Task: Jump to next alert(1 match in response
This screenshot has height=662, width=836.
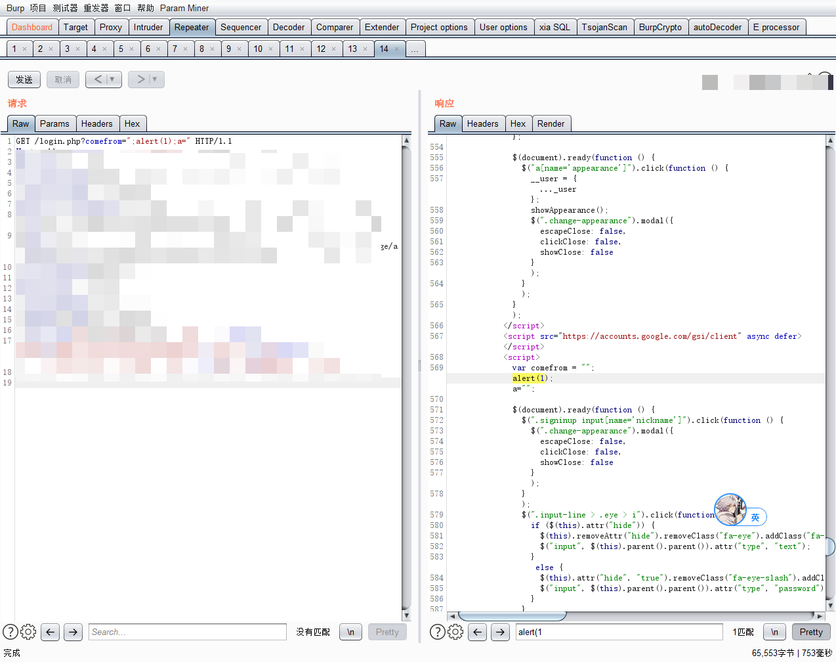Action: (x=501, y=632)
